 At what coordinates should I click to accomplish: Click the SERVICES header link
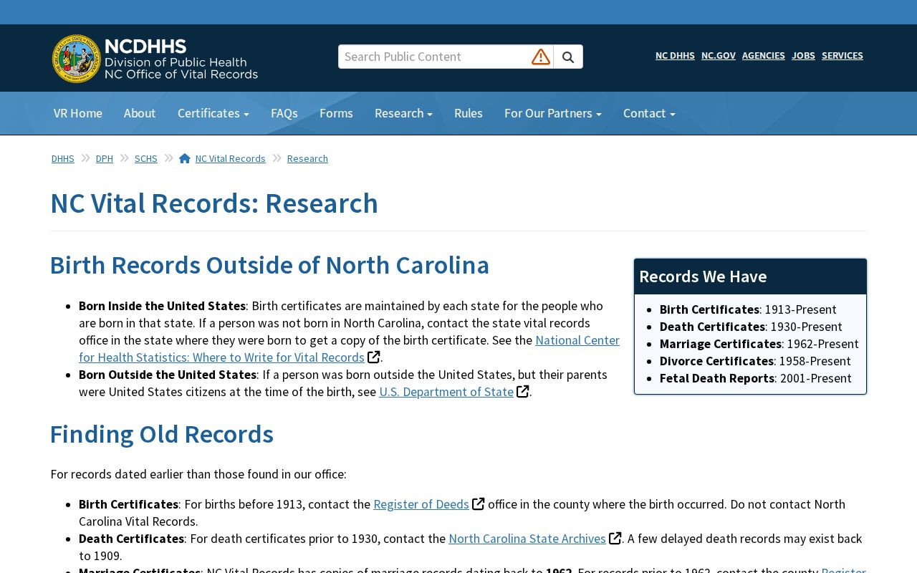click(x=842, y=55)
